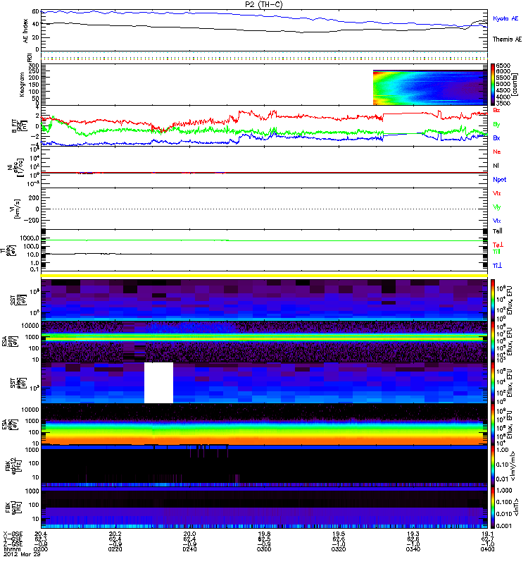Select the black "Ni" density legend label
The image size is (528, 564).
click(x=496, y=166)
